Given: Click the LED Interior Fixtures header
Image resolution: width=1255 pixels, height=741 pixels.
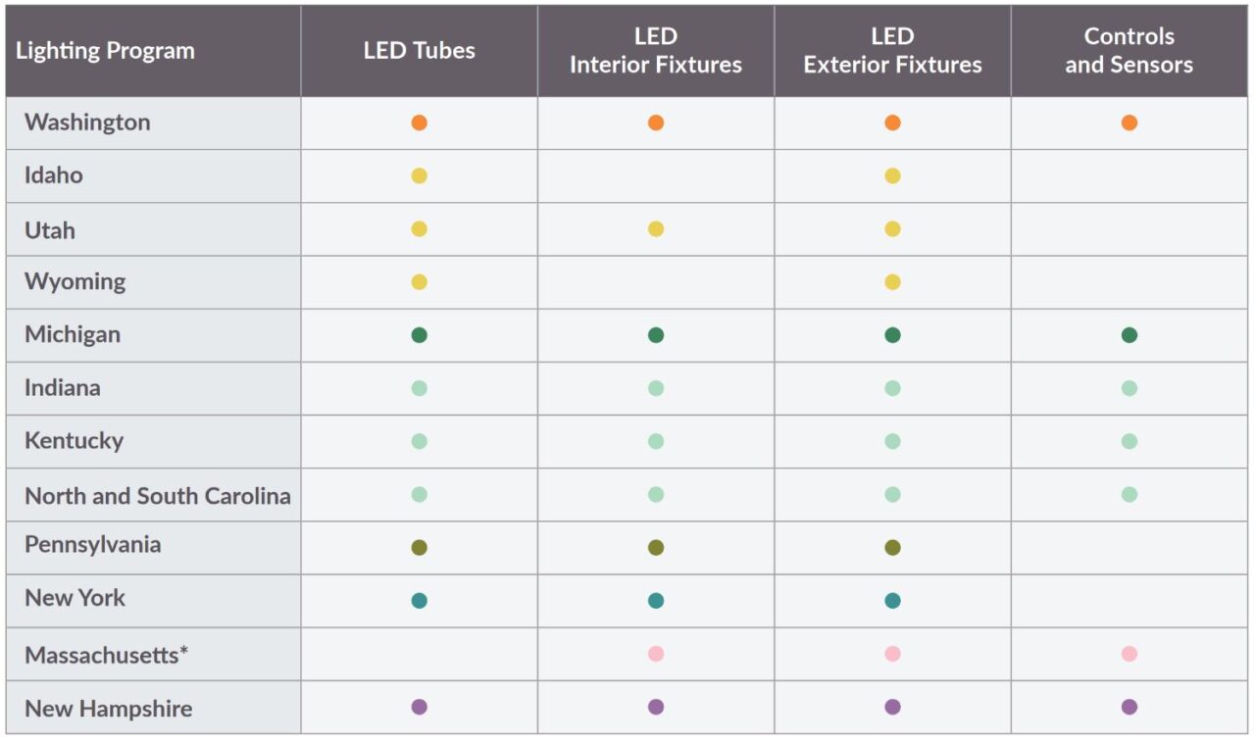Looking at the screenshot, I should point(656,51).
